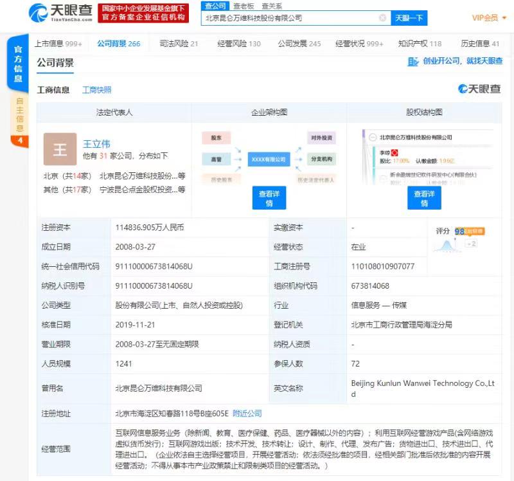Viewport: 514px width, 481px height.
Task: Click the 高管 box in structure diagram
Action: (217, 159)
